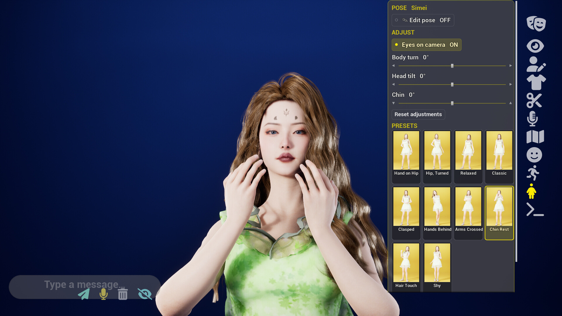The width and height of the screenshot is (562, 316).
Task: Open the microphone voice settings icon
Action: [532, 119]
